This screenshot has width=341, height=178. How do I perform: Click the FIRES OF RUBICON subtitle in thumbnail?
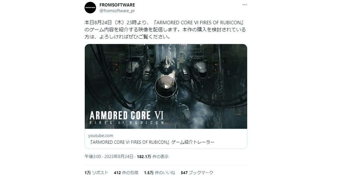point(126,123)
